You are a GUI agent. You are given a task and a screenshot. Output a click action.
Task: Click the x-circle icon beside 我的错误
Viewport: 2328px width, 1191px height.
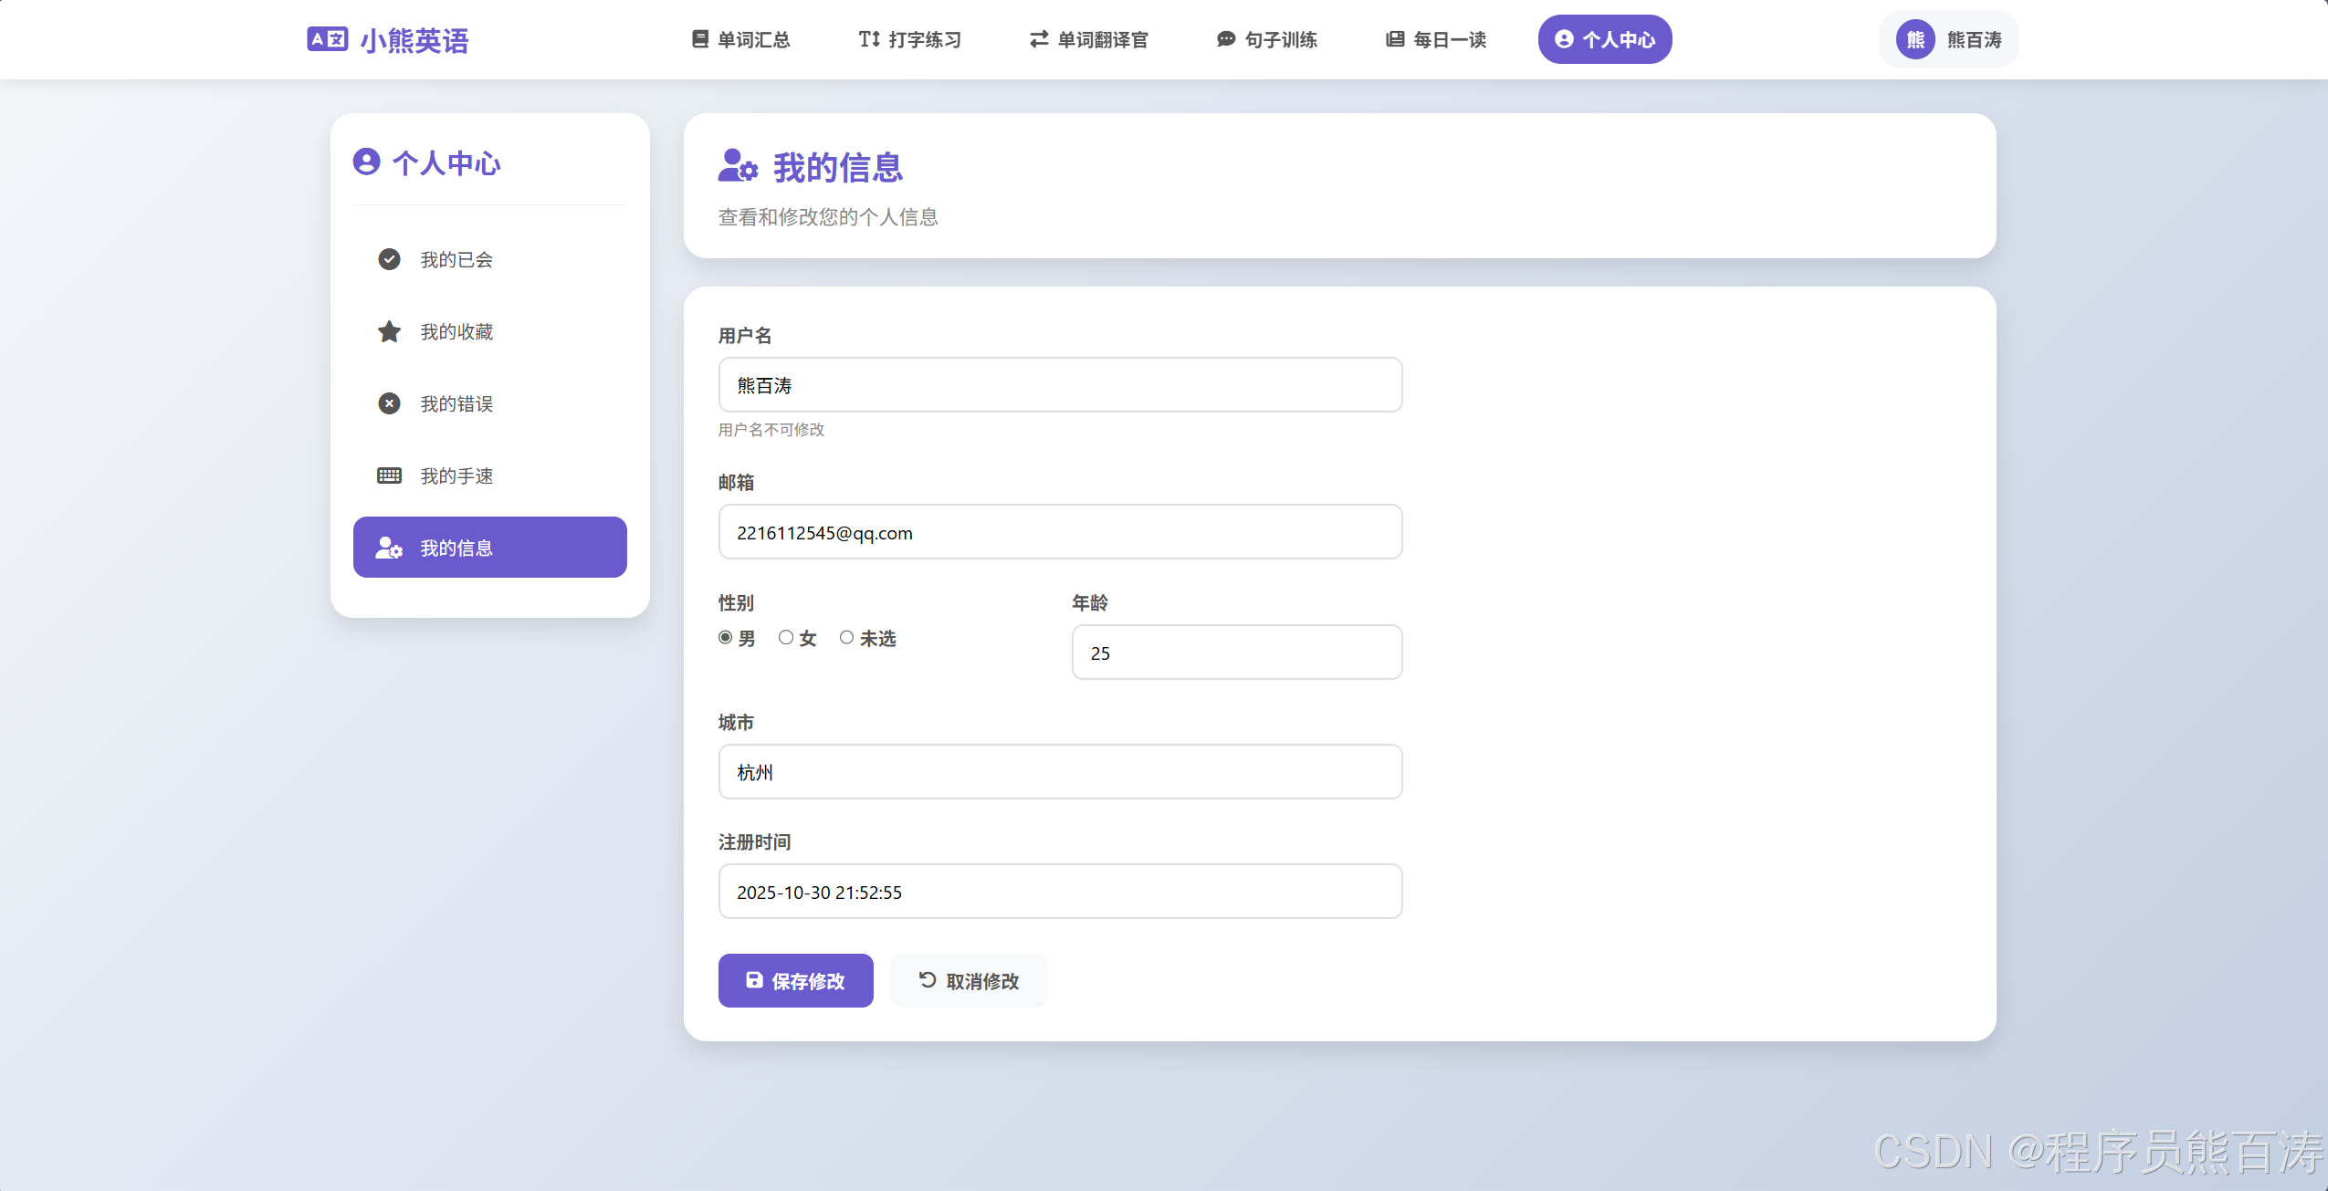point(389,403)
